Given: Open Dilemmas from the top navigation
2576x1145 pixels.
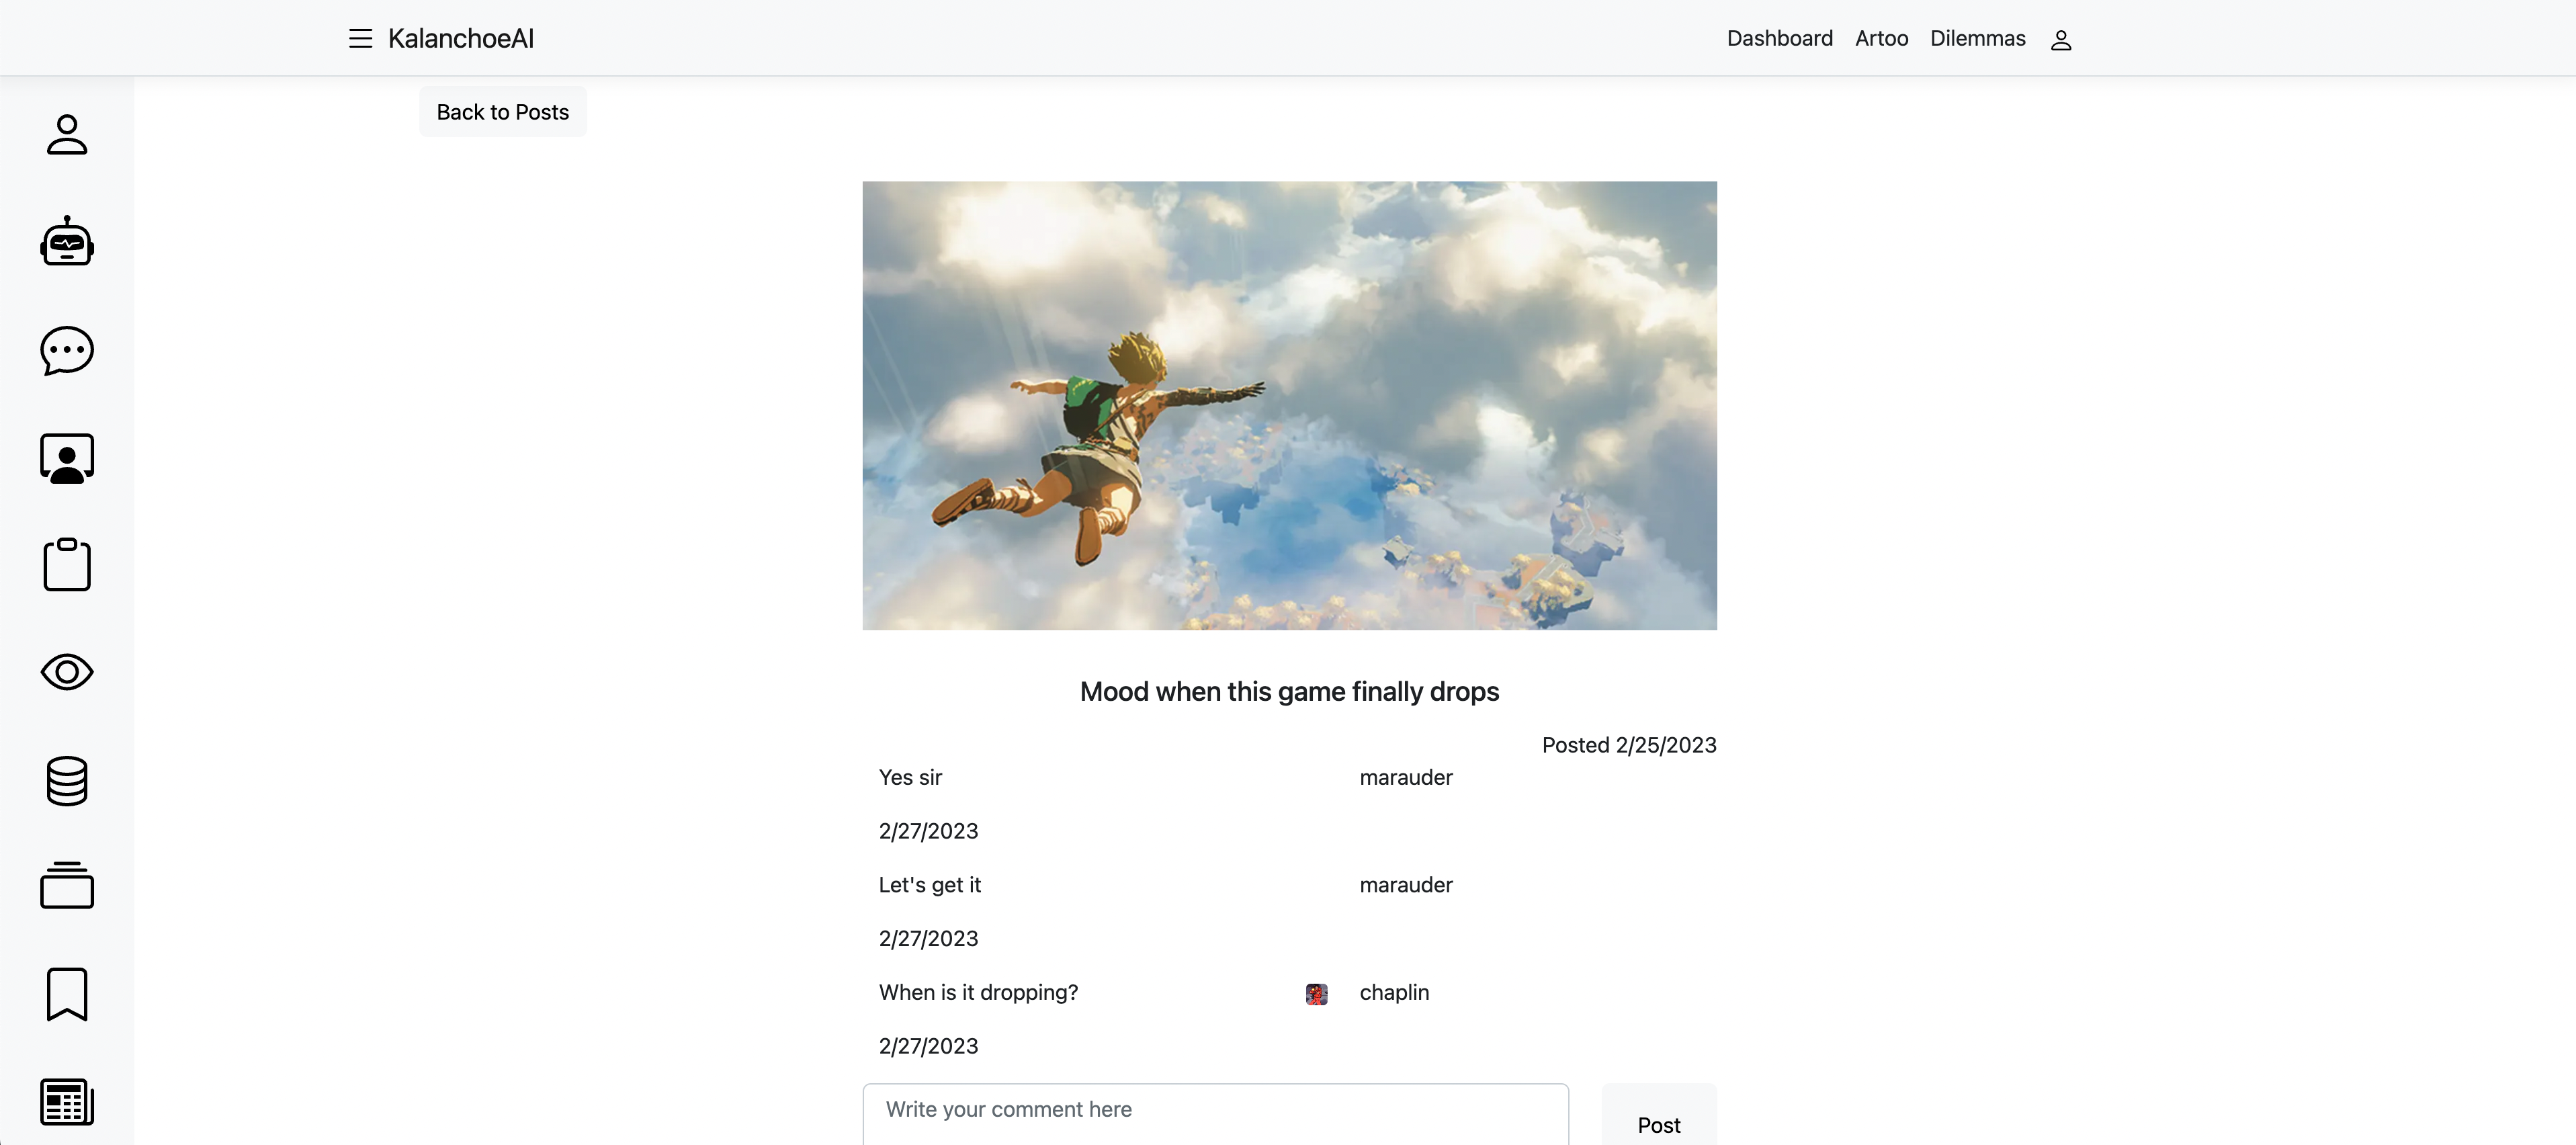Looking at the screenshot, I should point(1977,39).
